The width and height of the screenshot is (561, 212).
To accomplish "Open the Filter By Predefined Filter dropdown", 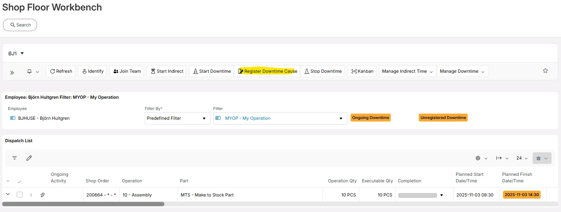I will (x=177, y=118).
